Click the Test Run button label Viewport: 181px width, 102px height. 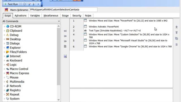click(x=13, y=4)
